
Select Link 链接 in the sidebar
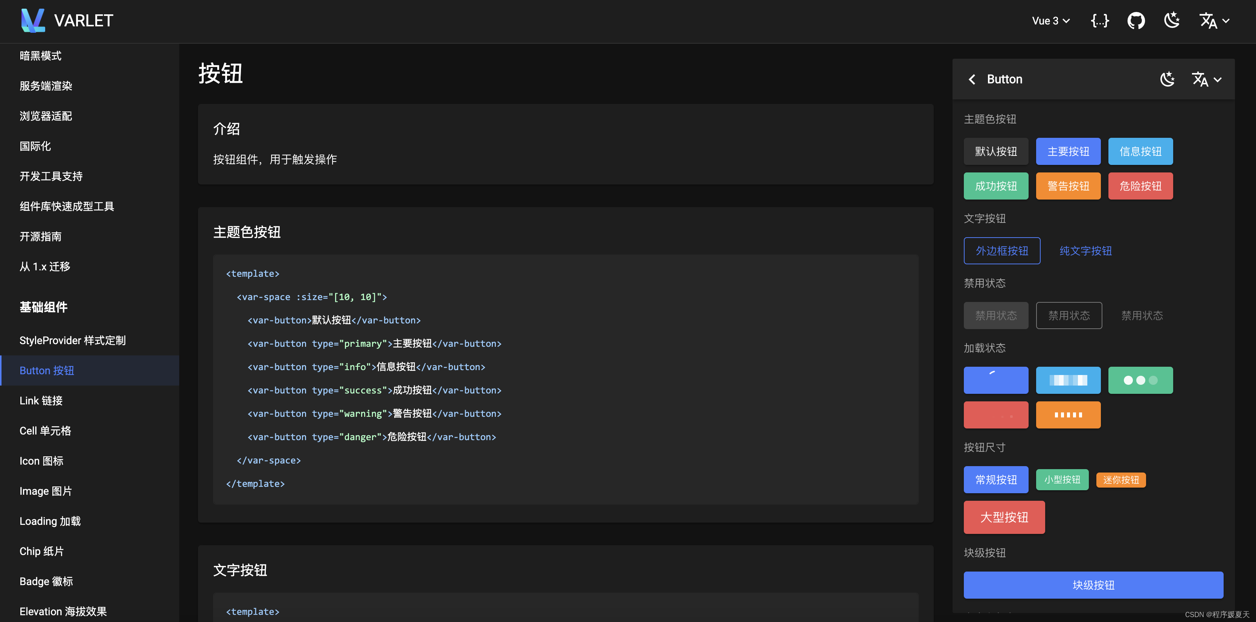point(41,401)
